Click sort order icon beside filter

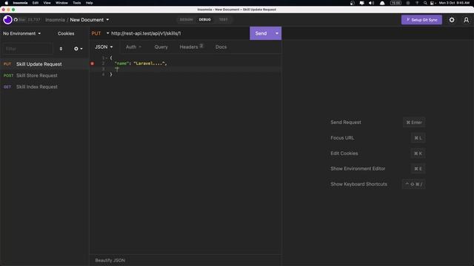(x=61, y=49)
